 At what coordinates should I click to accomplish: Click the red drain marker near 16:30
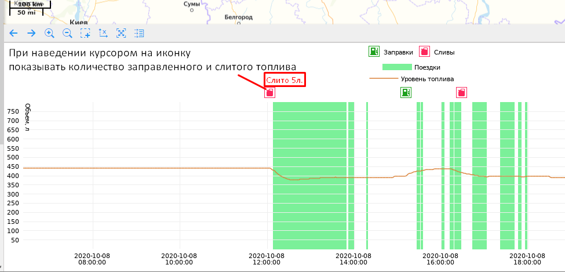(x=461, y=92)
